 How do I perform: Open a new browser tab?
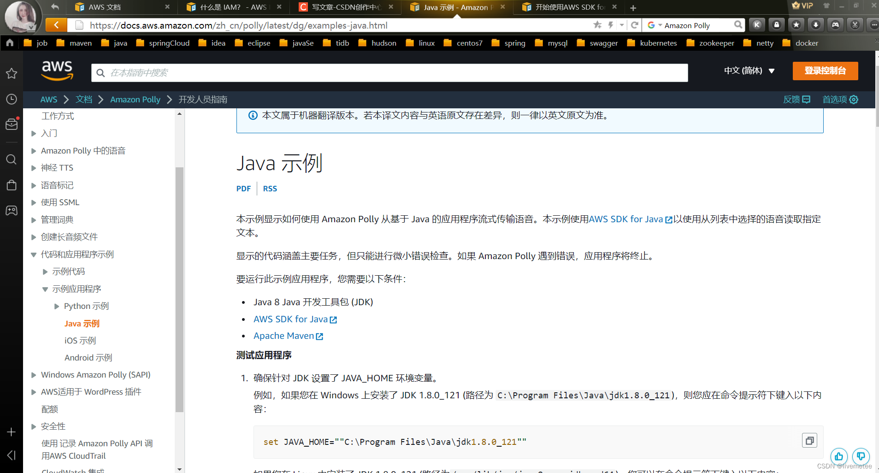(x=633, y=8)
